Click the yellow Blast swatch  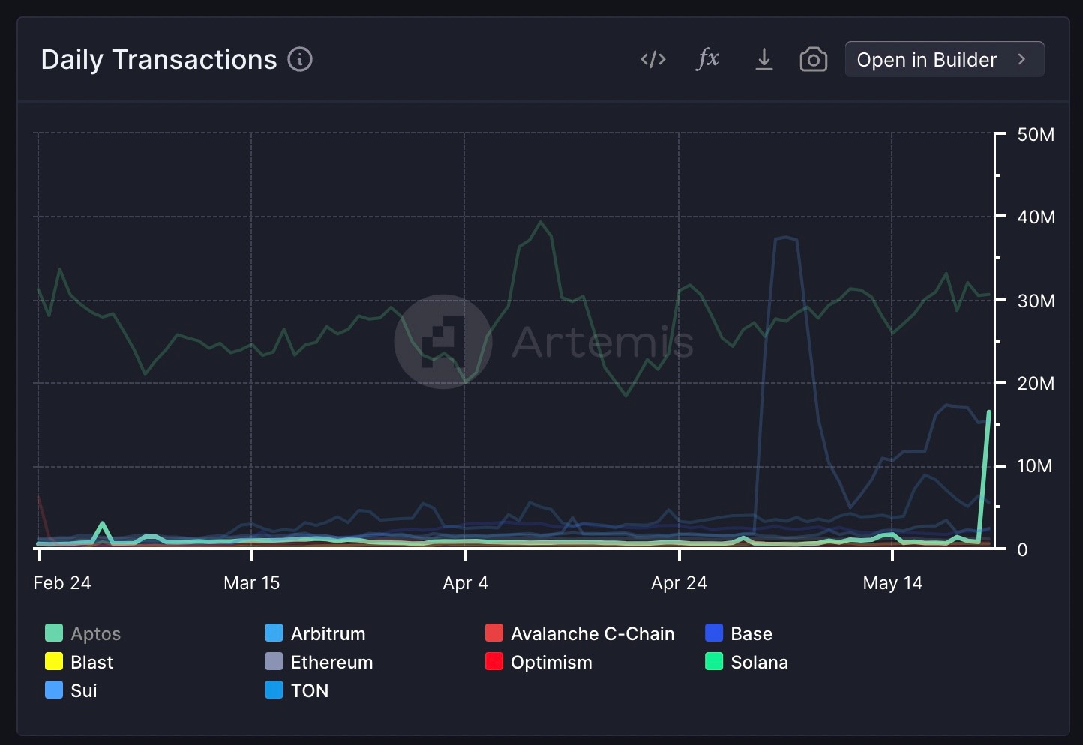click(x=54, y=662)
